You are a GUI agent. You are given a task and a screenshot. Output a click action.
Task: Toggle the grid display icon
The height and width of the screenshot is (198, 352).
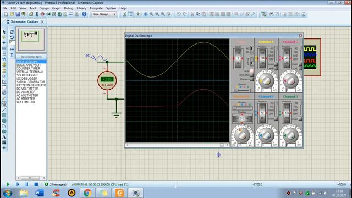point(130,14)
